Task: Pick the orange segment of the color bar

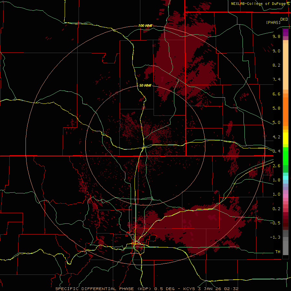Action: coord(286,112)
